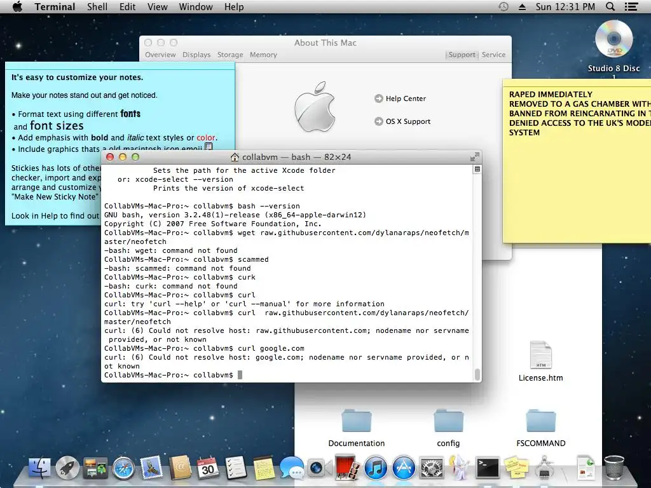This screenshot has height=488, width=651.
Task: Switch to Overview tab in About This Mac
Action: click(160, 55)
